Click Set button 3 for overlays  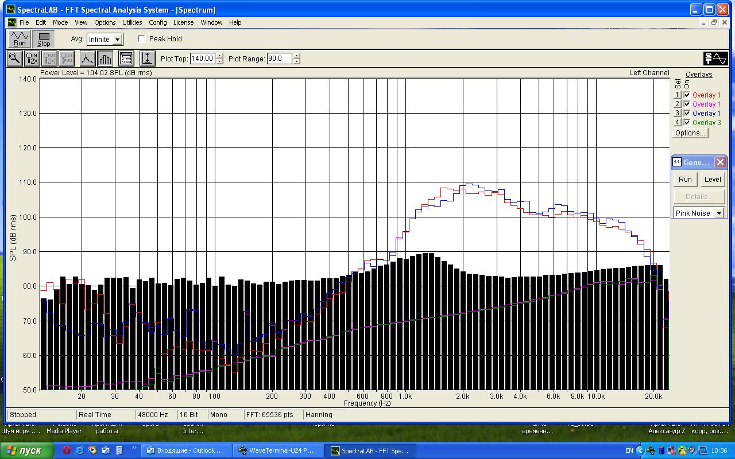click(677, 114)
